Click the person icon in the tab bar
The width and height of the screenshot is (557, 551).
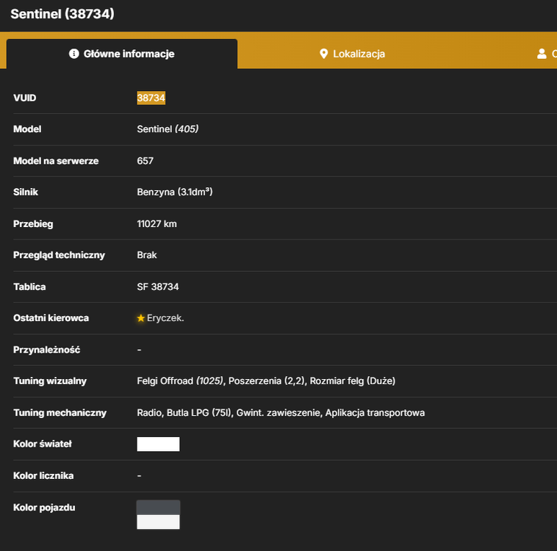[542, 54]
